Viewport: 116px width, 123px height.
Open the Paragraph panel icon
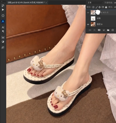(x=3, y=31)
